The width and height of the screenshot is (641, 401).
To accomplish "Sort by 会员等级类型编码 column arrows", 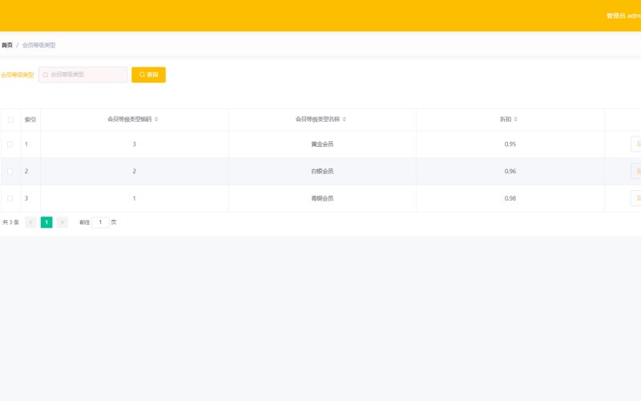I will [156, 119].
